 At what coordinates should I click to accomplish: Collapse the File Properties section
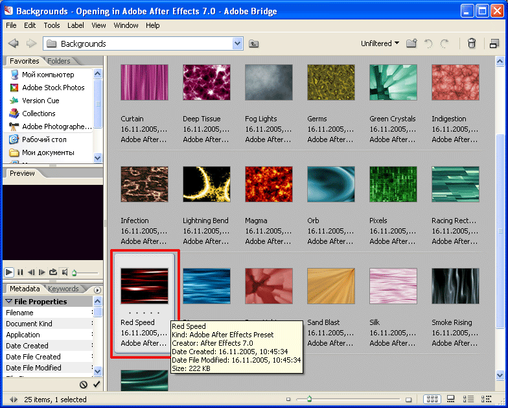[x=9, y=302]
